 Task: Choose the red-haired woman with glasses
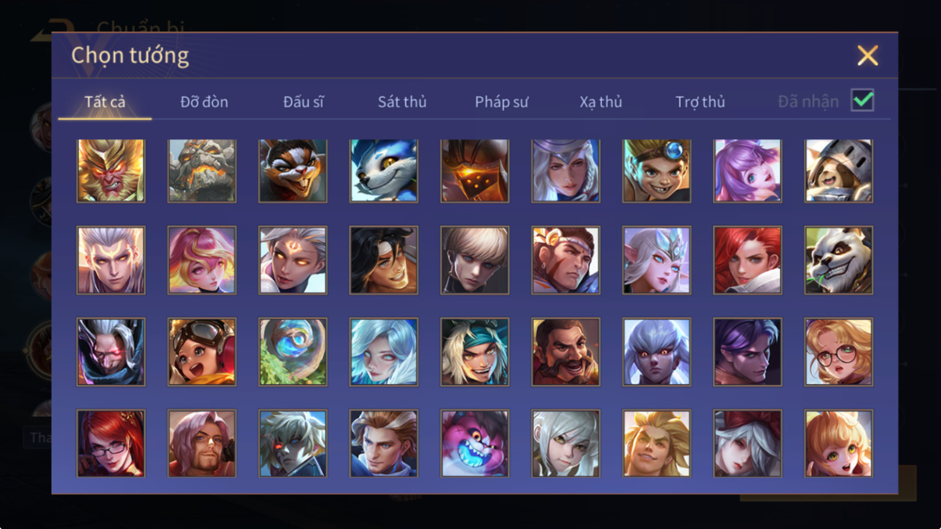(x=110, y=444)
